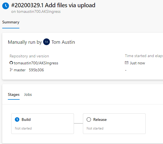Click the GitHub repository icon
The image size is (163, 144).
tap(11, 63)
